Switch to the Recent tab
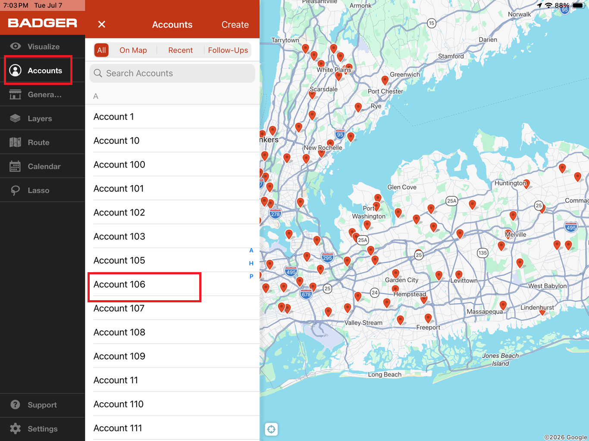 [180, 50]
